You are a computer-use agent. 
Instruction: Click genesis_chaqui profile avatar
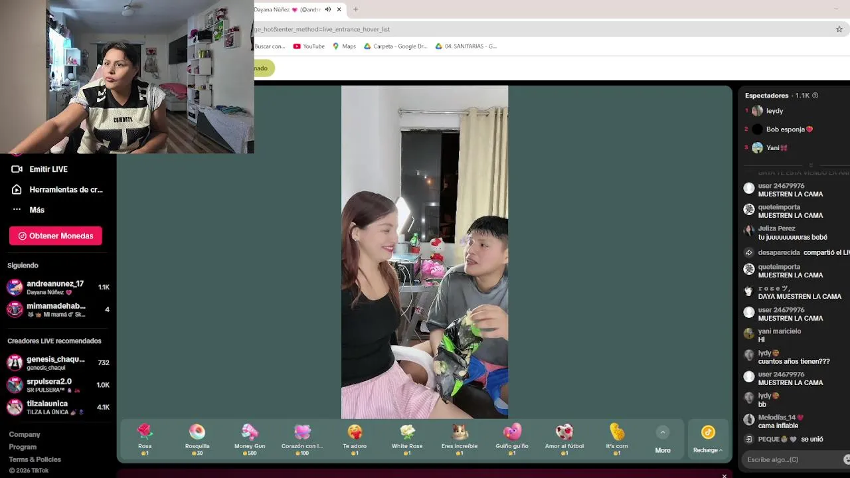click(x=15, y=362)
